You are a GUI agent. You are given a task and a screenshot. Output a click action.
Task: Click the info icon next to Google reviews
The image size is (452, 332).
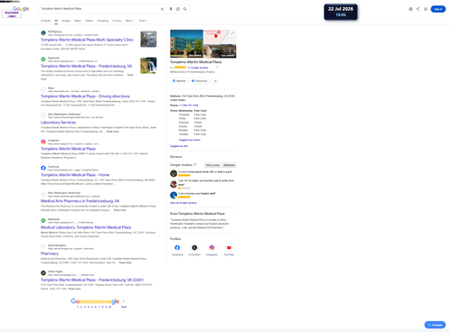click(x=195, y=164)
